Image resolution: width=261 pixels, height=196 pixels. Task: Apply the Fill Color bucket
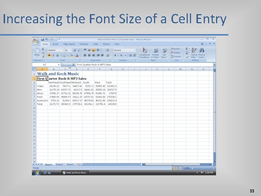pyautogui.click(x=71, y=56)
